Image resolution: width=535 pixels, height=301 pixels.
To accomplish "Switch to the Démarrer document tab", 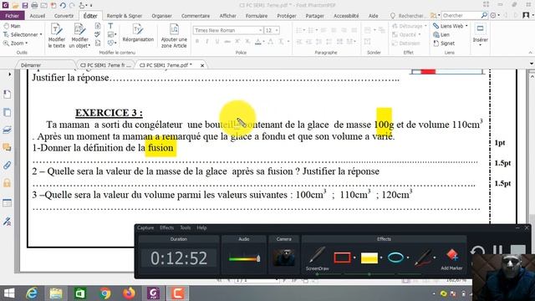I will click(31, 65).
